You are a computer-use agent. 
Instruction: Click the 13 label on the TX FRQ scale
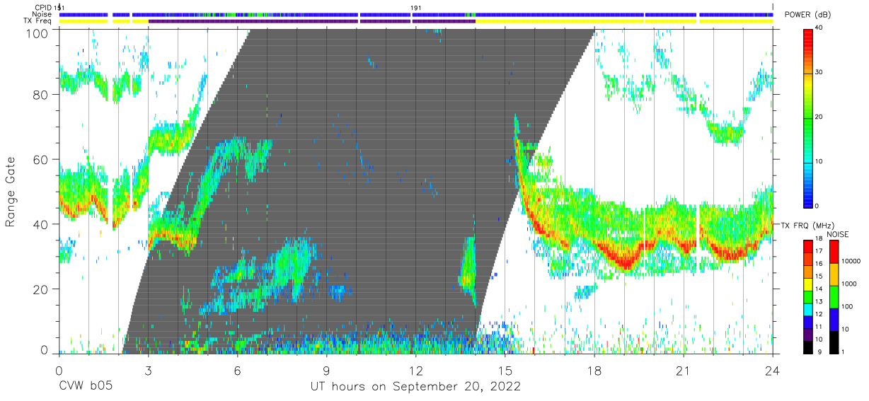click(819, 302)
